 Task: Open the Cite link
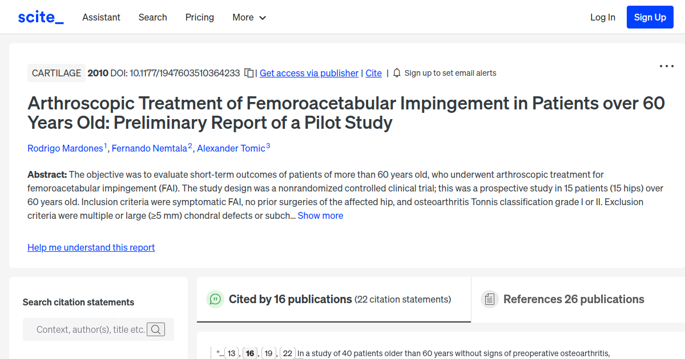click(x=373, y=73)
